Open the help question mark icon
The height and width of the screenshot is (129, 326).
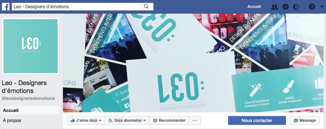click(312, 7)
